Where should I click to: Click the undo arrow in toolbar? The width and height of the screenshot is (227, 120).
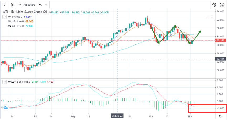coord(40,5)
